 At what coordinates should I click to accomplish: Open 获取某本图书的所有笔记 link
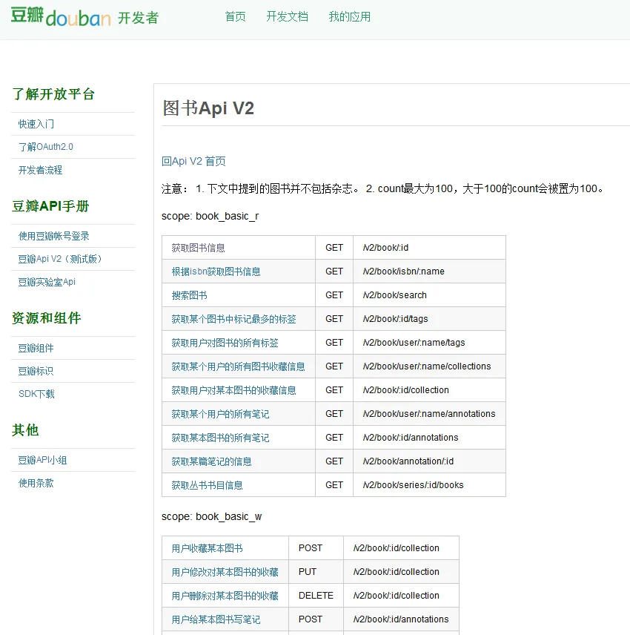221,438
